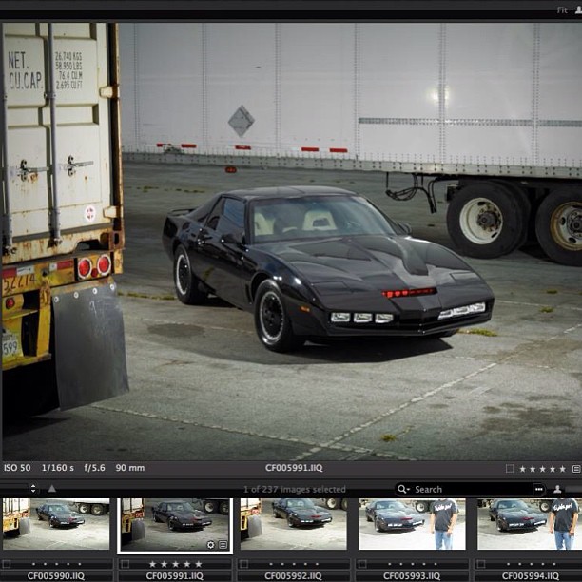The image size is (582, 582).
Task: Click the CF005991.IIQ filename under thumbnail
Action: (x=174, y=576)
